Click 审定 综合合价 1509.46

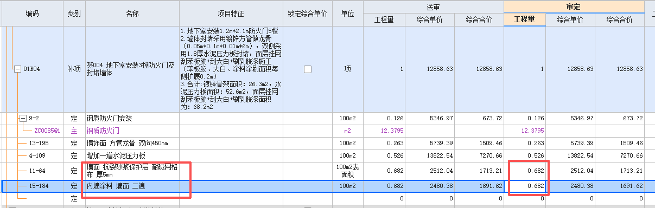tap(619, 143)
